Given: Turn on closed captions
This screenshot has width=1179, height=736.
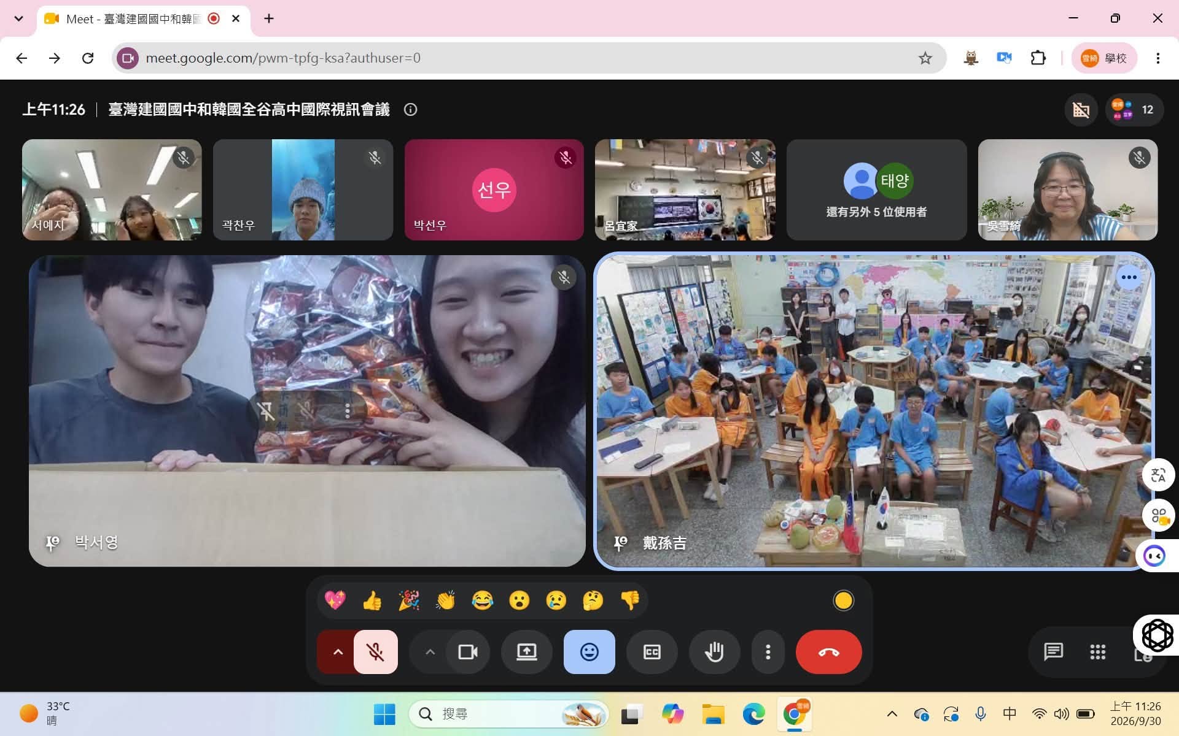Looking at the screenshot, I should coord(652,652).
